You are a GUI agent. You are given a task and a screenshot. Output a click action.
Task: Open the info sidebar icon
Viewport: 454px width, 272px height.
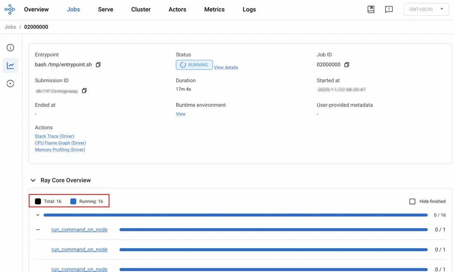10,48
